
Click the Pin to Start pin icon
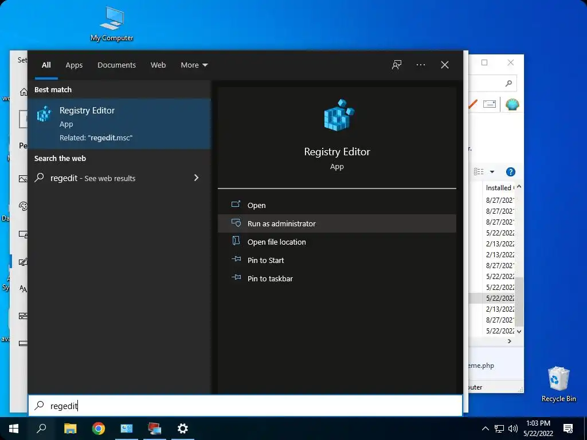pyautogui.click(x=236, y=259)
